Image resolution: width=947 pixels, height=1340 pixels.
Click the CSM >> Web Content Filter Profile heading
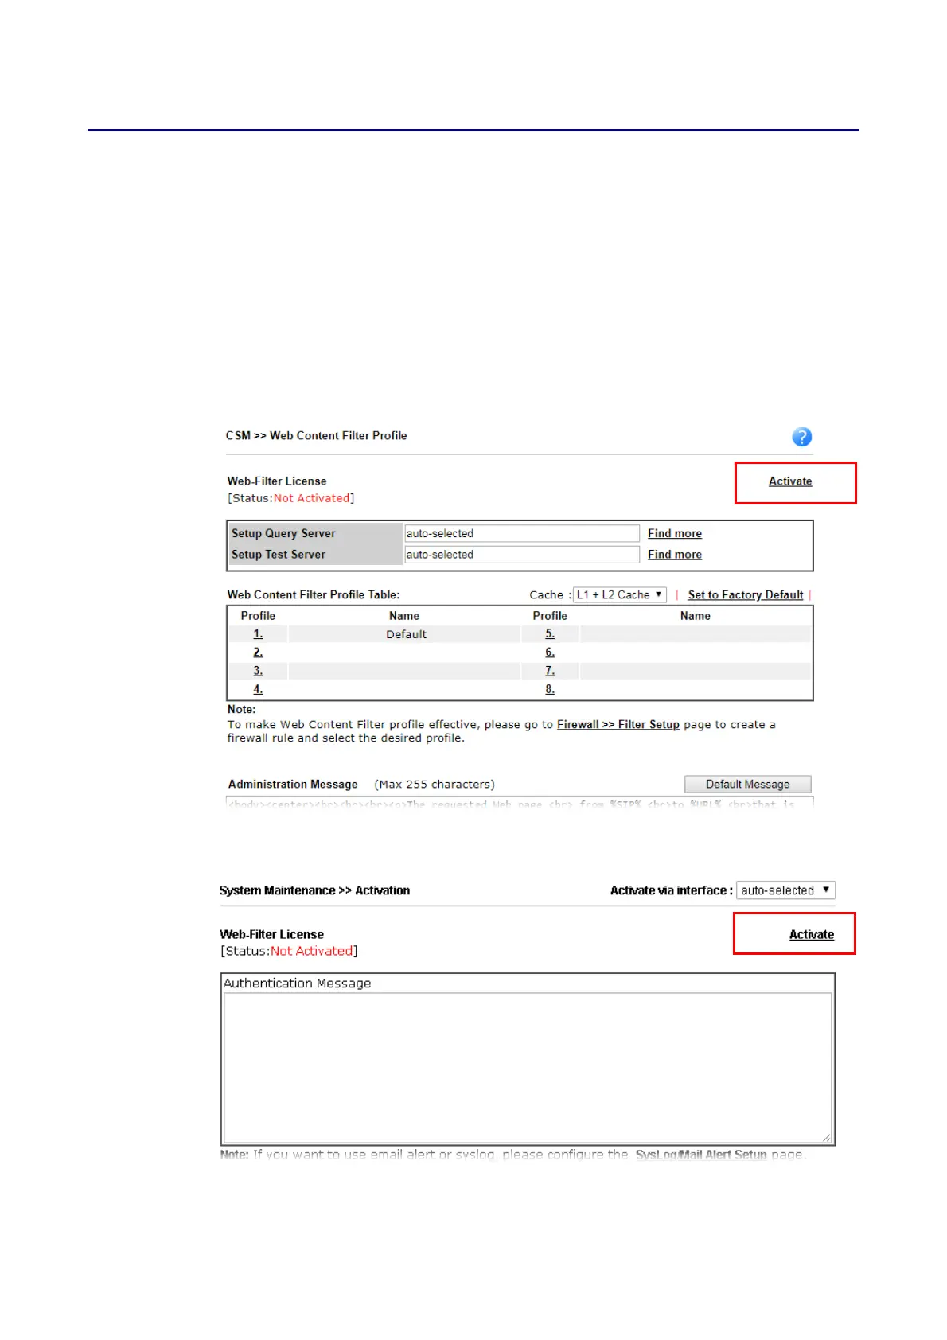click(317, 436)
